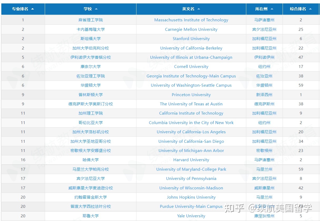Open The University of Texas at Austin link

[x=191, y=104]
